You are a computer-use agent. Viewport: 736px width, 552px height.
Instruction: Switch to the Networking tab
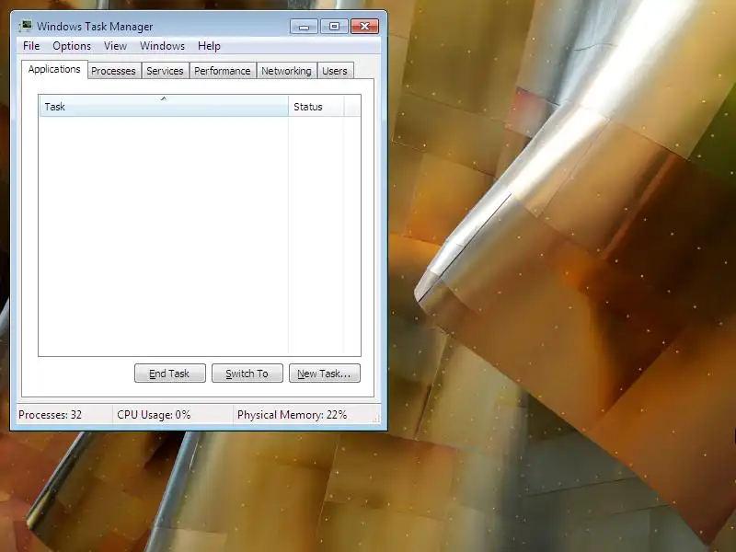coord(286,71)
